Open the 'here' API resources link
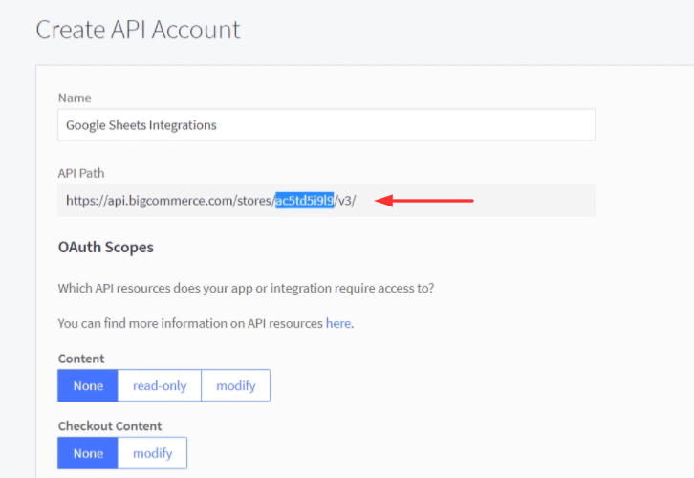 click(338, 323)
